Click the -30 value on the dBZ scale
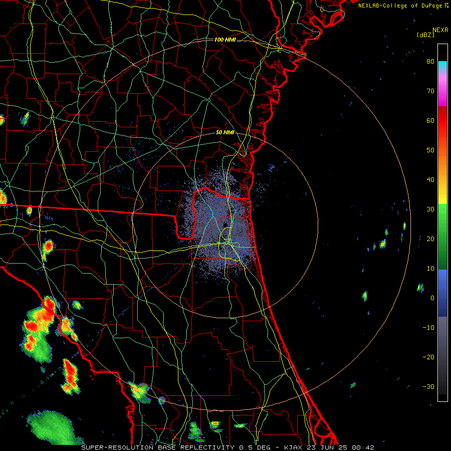This screenshot has height=451, width=451. (428, 386)
